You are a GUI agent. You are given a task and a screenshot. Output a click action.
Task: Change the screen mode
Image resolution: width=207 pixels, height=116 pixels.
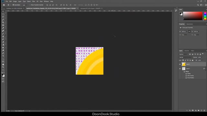3,82
